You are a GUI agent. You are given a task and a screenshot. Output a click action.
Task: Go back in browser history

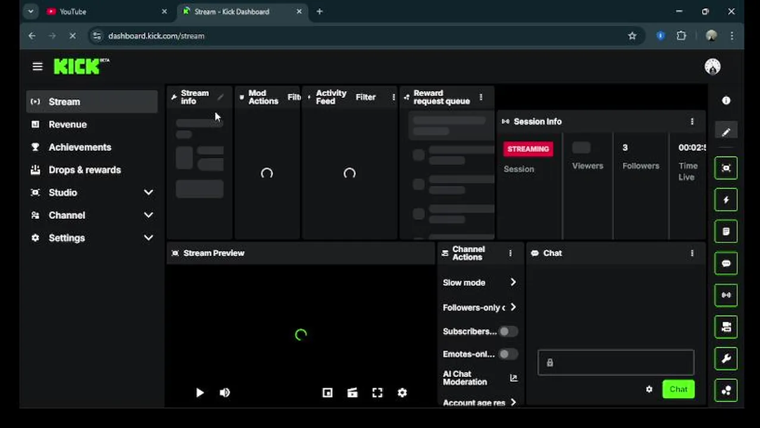(32, 36)
